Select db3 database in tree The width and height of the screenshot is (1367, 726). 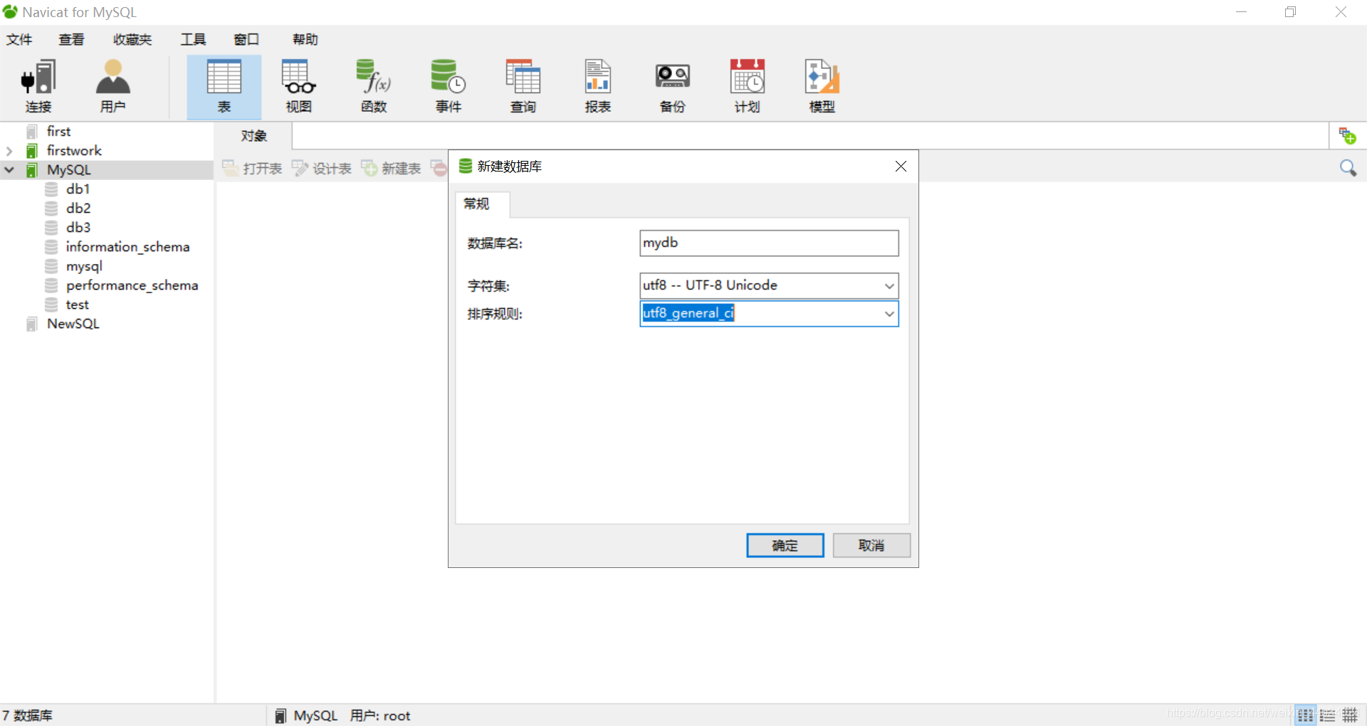[x=78, y=228]
